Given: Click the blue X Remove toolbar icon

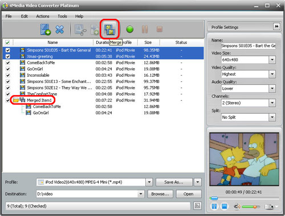Looking at the screenshot, I should pos(59,30).
